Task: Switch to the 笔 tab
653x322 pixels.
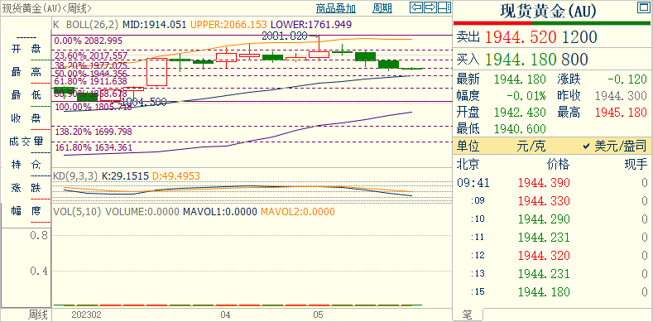Action: pos(468,315)
